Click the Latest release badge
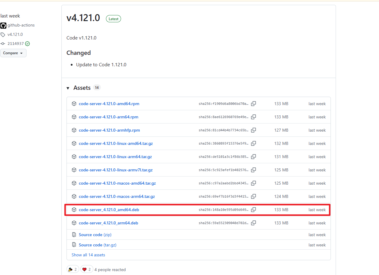This screenshot has height=275, width=379. [x=113, y=19]
